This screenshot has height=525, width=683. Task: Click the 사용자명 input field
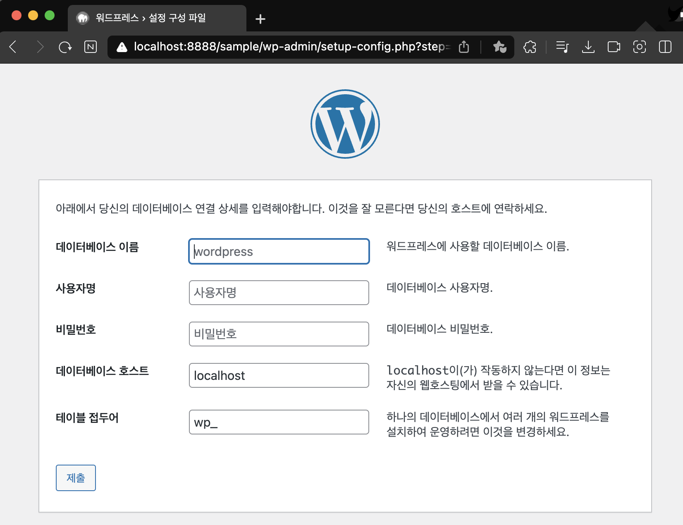tap(279, 293)
